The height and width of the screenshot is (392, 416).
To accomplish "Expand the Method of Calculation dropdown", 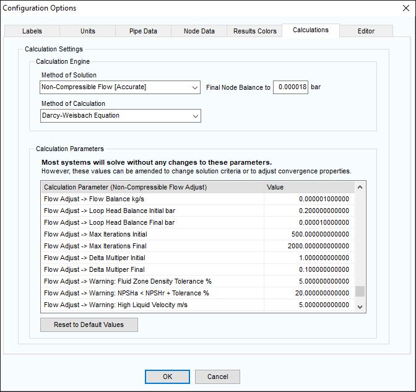I will tap(121, 116).
